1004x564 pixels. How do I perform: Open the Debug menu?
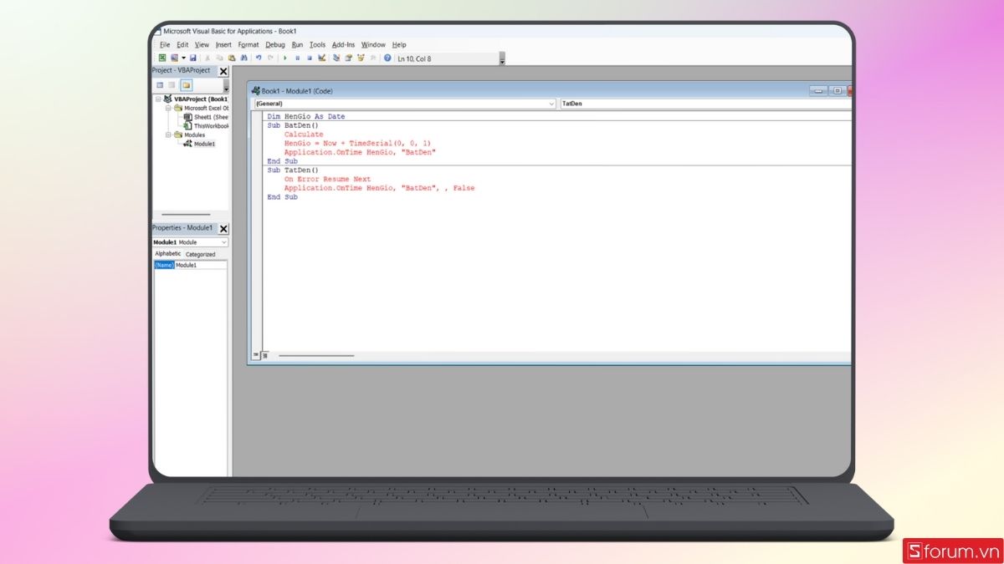(275, 44)
